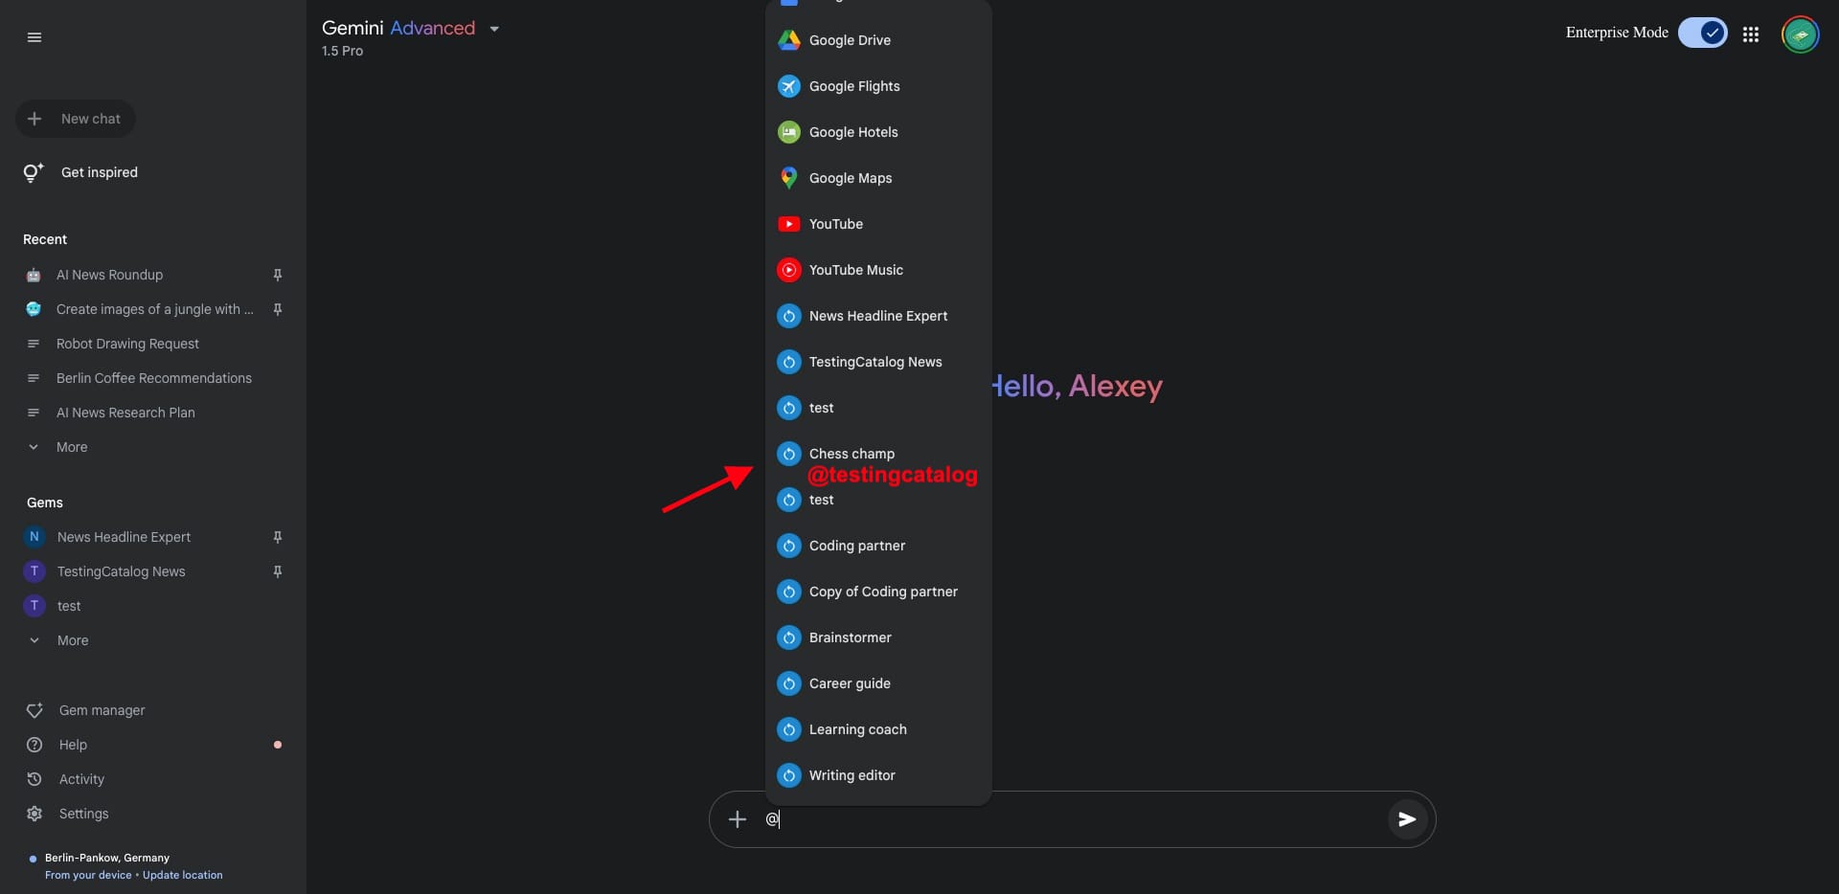1839x894 pixels.
Task: Open the Berlin Coffee Recommendations chat
Action: click(x=153, y=378)
